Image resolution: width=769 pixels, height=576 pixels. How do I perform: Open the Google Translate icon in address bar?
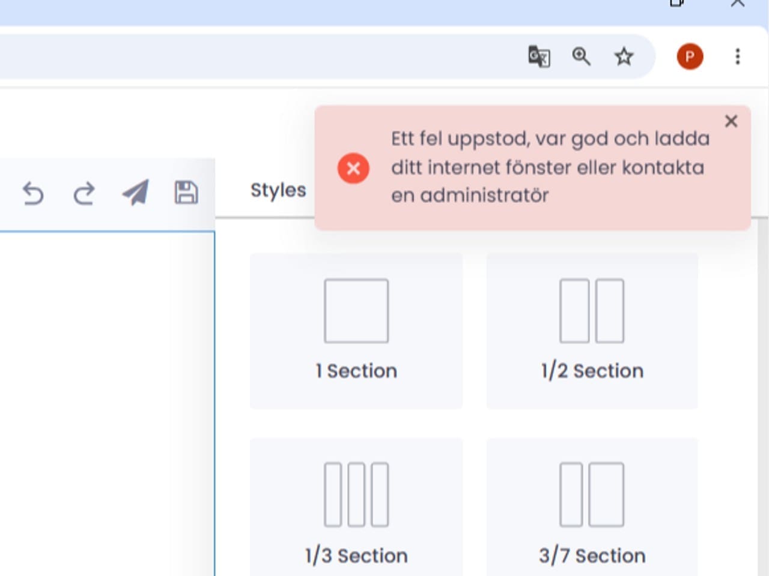(539, 56)
